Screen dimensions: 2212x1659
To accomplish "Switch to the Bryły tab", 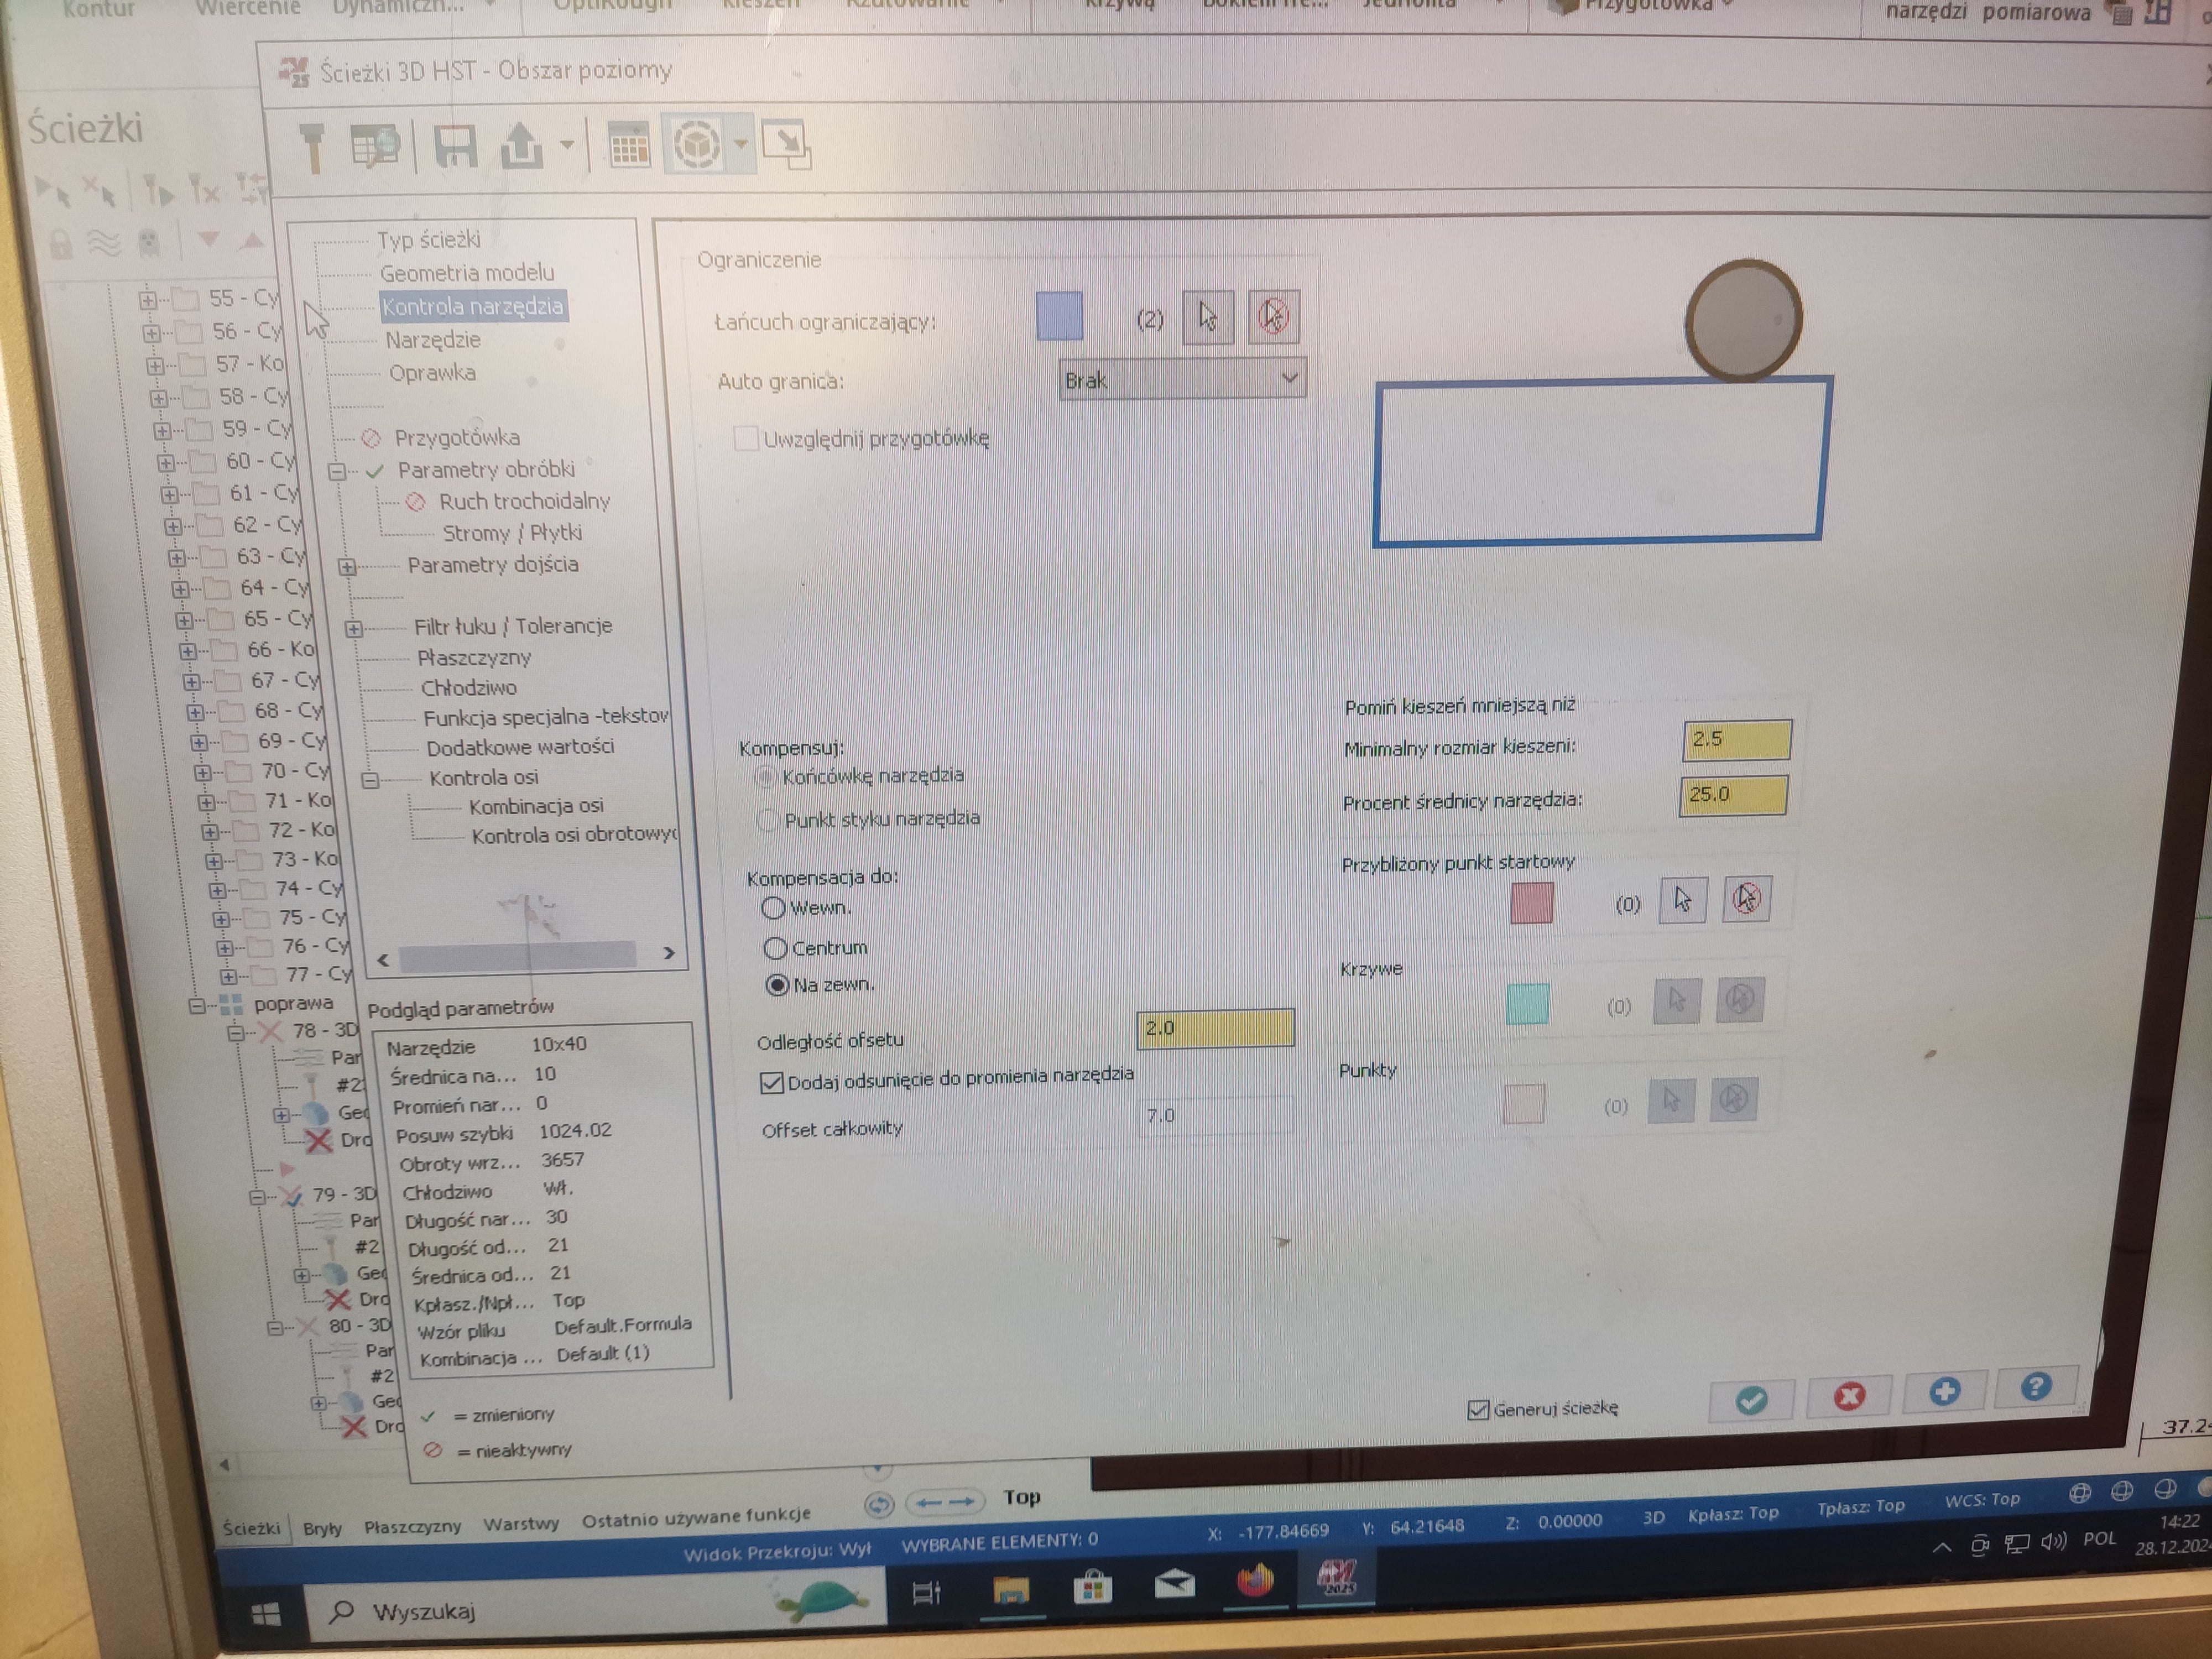I will point(322,1528).
